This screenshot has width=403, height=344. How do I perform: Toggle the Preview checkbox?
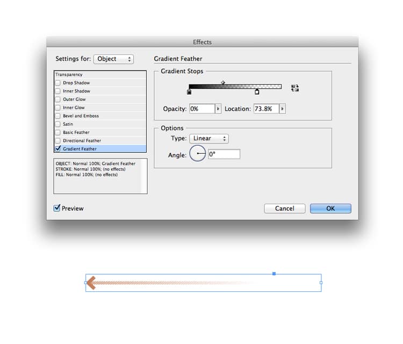click(x=57, y=207)
